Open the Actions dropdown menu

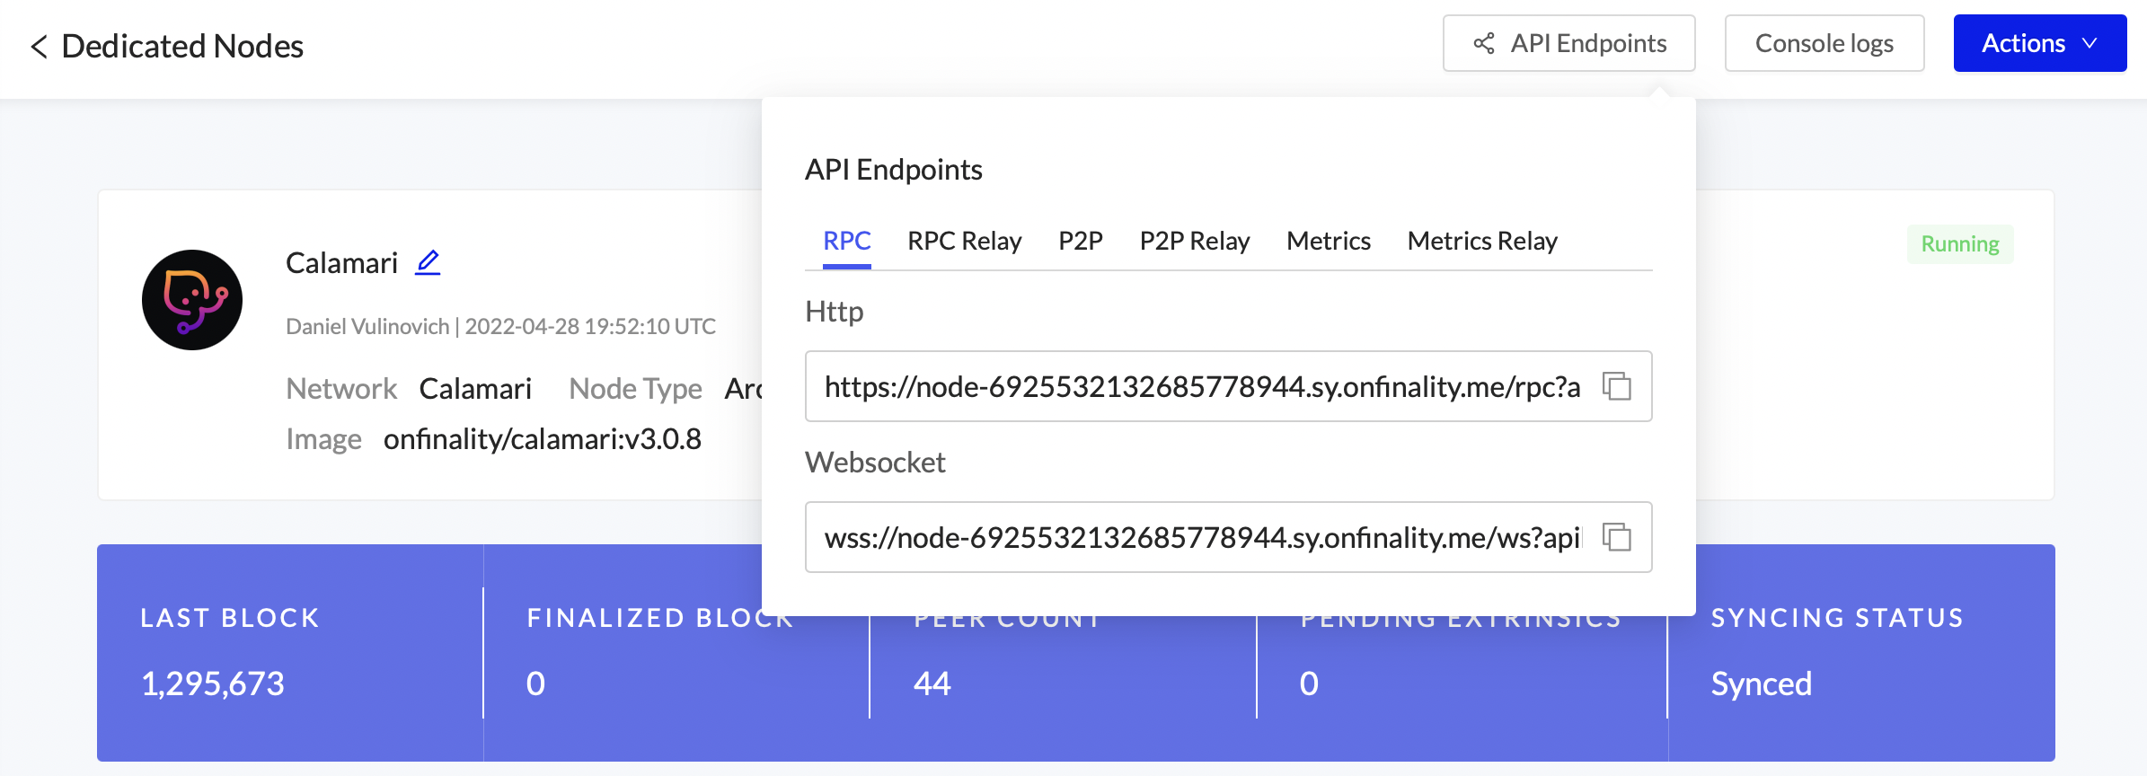tap(2038, 43)
